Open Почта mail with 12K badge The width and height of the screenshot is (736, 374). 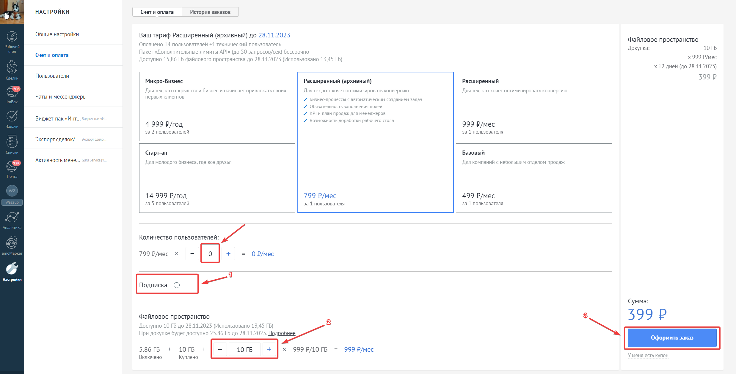click(x=12, y=169)
